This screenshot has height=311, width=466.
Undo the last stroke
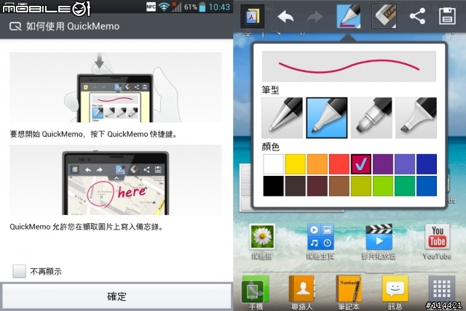click(x=285, y=16)
